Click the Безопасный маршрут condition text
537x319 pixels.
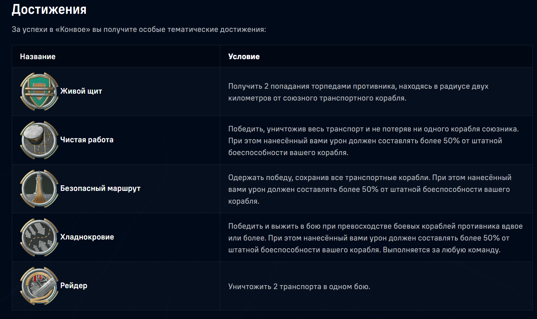(x=370, y=189)
